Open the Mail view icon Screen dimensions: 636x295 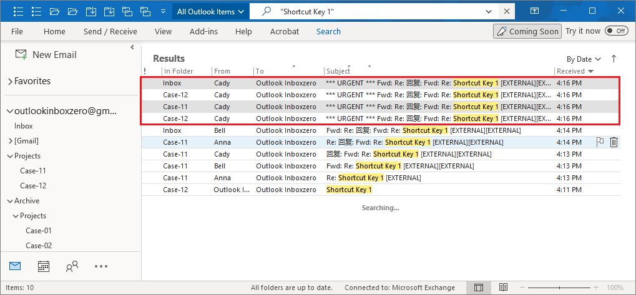[x=15, y=266]
